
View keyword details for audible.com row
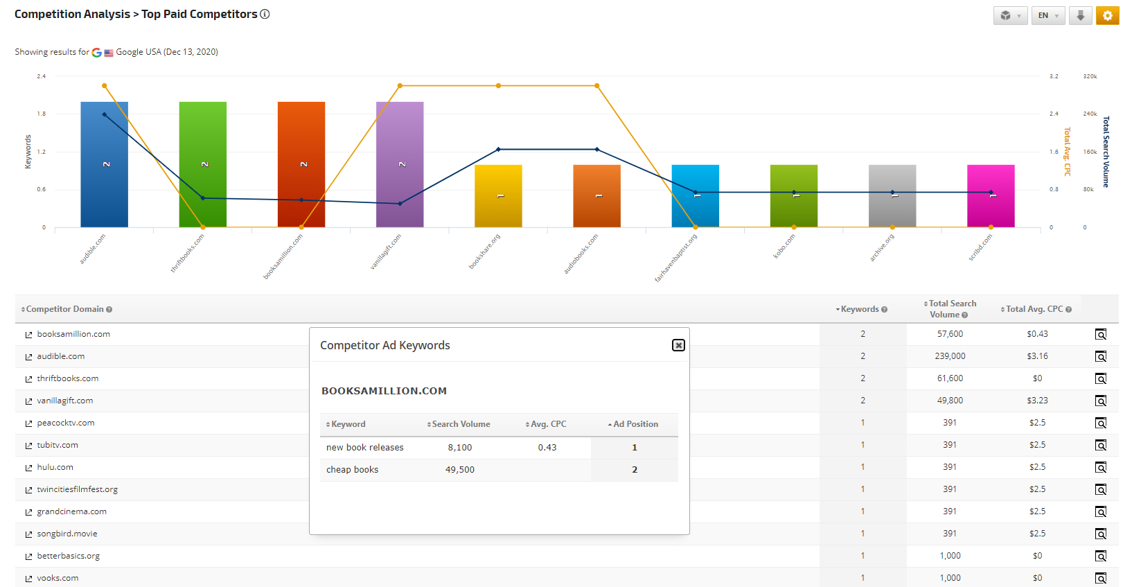1100,356
